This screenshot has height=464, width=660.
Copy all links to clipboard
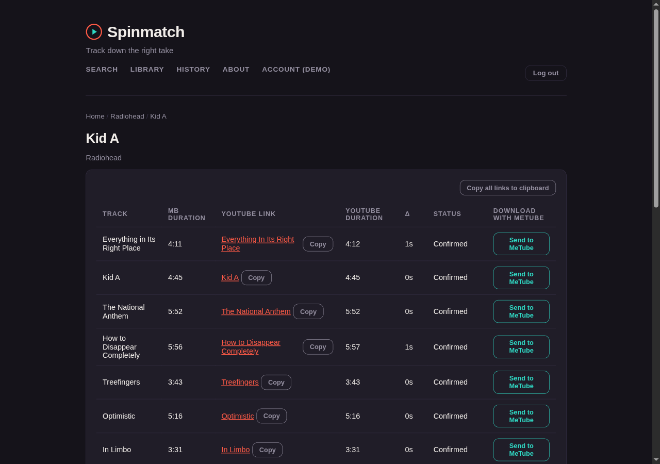pyautogui.click(x=508, y=188)
